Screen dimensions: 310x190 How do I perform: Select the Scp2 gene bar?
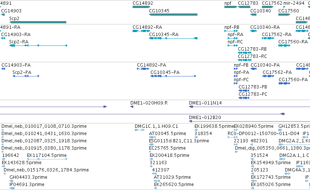pyautogui.click(x=38, y=22)
